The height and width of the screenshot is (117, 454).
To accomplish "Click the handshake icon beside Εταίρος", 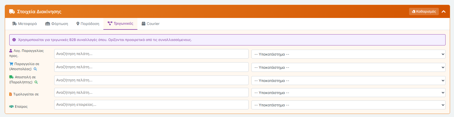I will [11, 107].
